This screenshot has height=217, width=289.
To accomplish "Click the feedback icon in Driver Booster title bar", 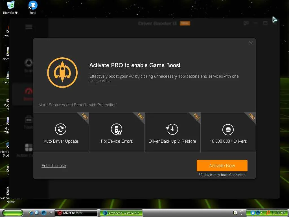I will (x=246, y=23).
